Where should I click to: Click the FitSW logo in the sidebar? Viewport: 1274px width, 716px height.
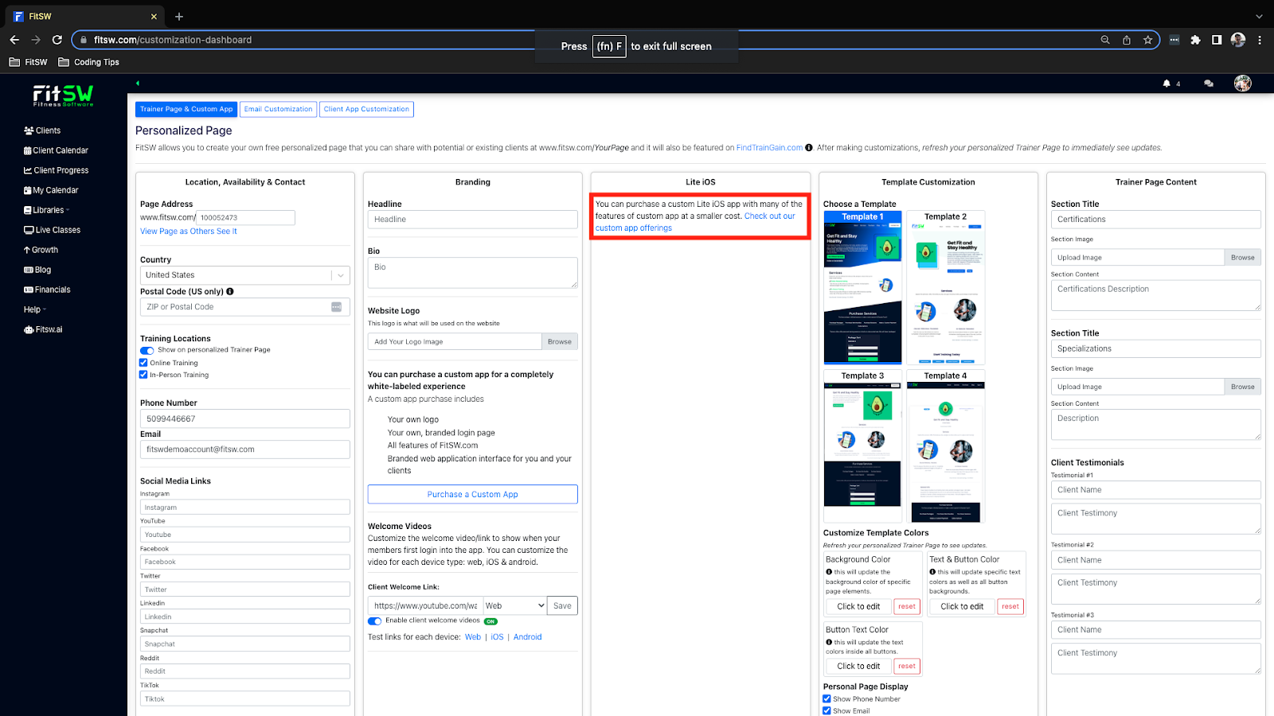[x=63, y=95]
